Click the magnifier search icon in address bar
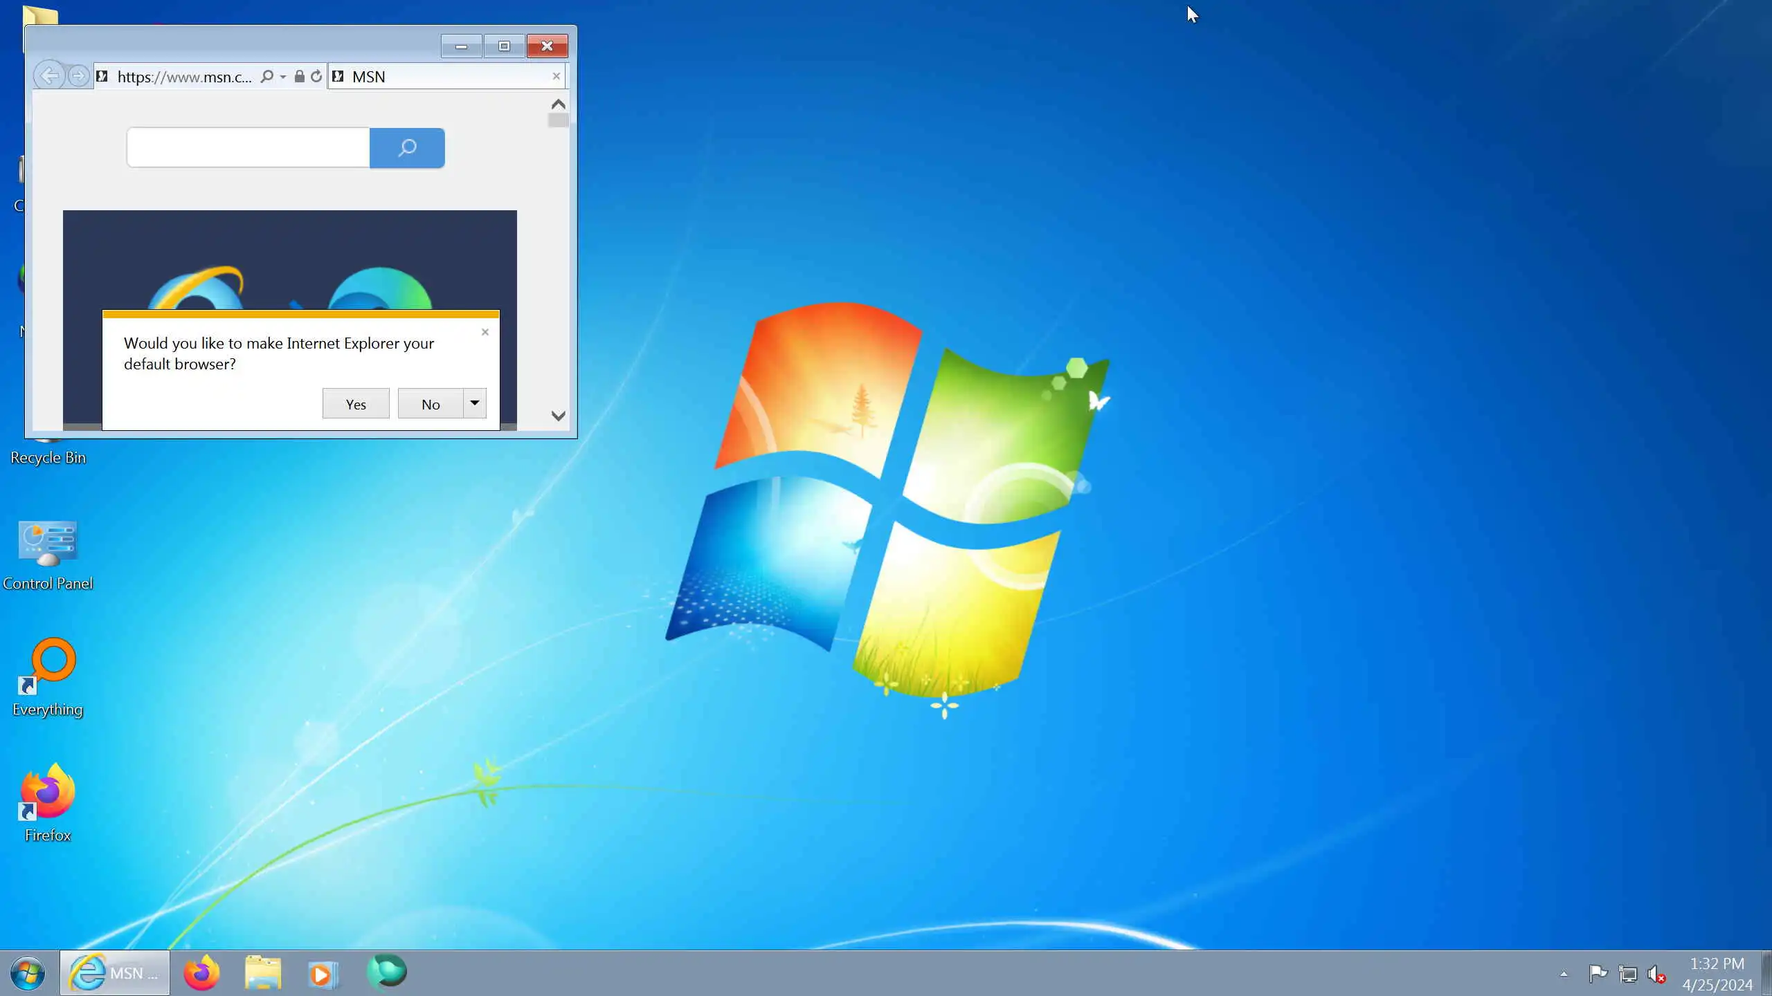This screenshot has width=1772, height=996. click(x=266, y=76)
